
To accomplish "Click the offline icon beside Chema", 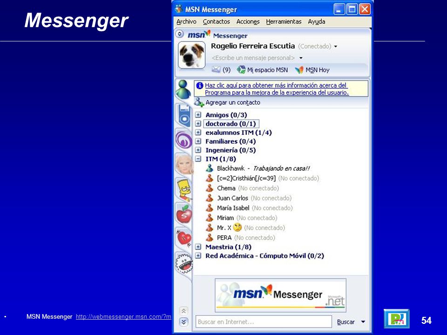I will click(210, 188).
